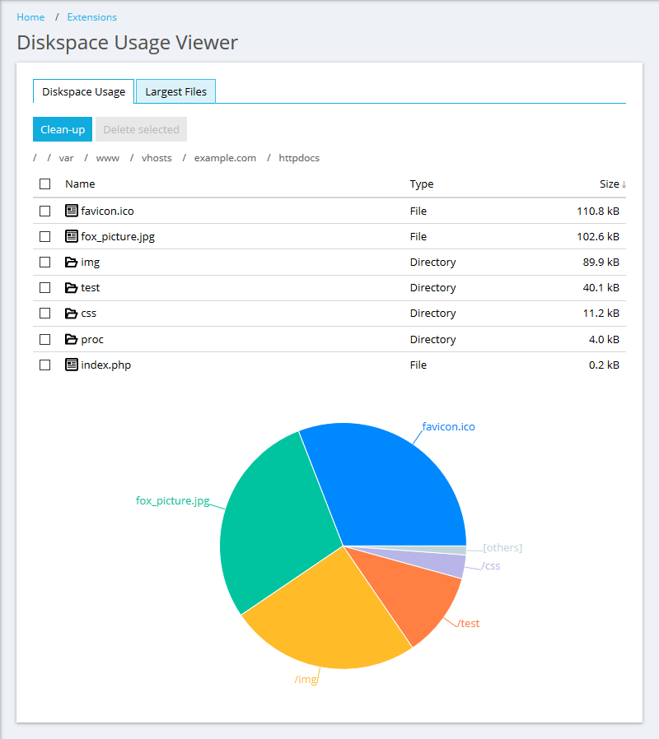Navigate to the vhosts path segment
659x739 pixels.
point(157,158)
